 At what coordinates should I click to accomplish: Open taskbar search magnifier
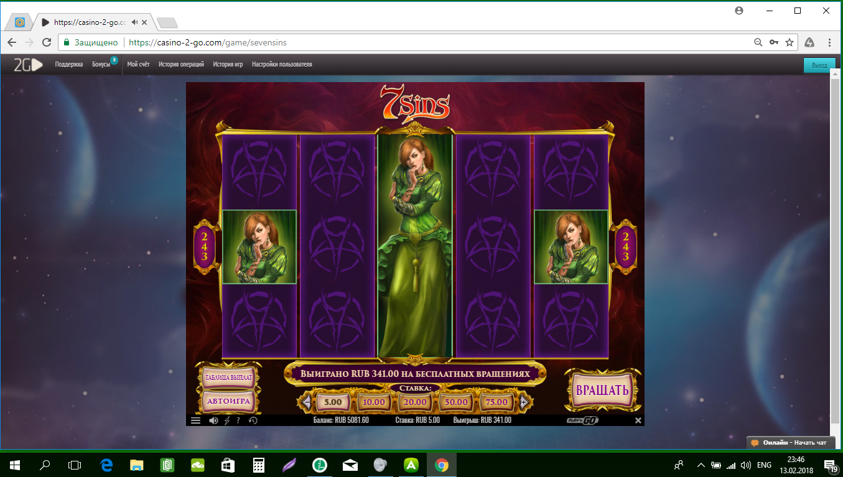(x=45, y=465)
